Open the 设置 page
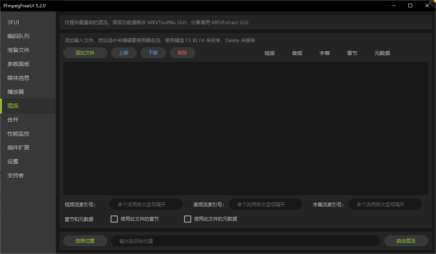 12,161
